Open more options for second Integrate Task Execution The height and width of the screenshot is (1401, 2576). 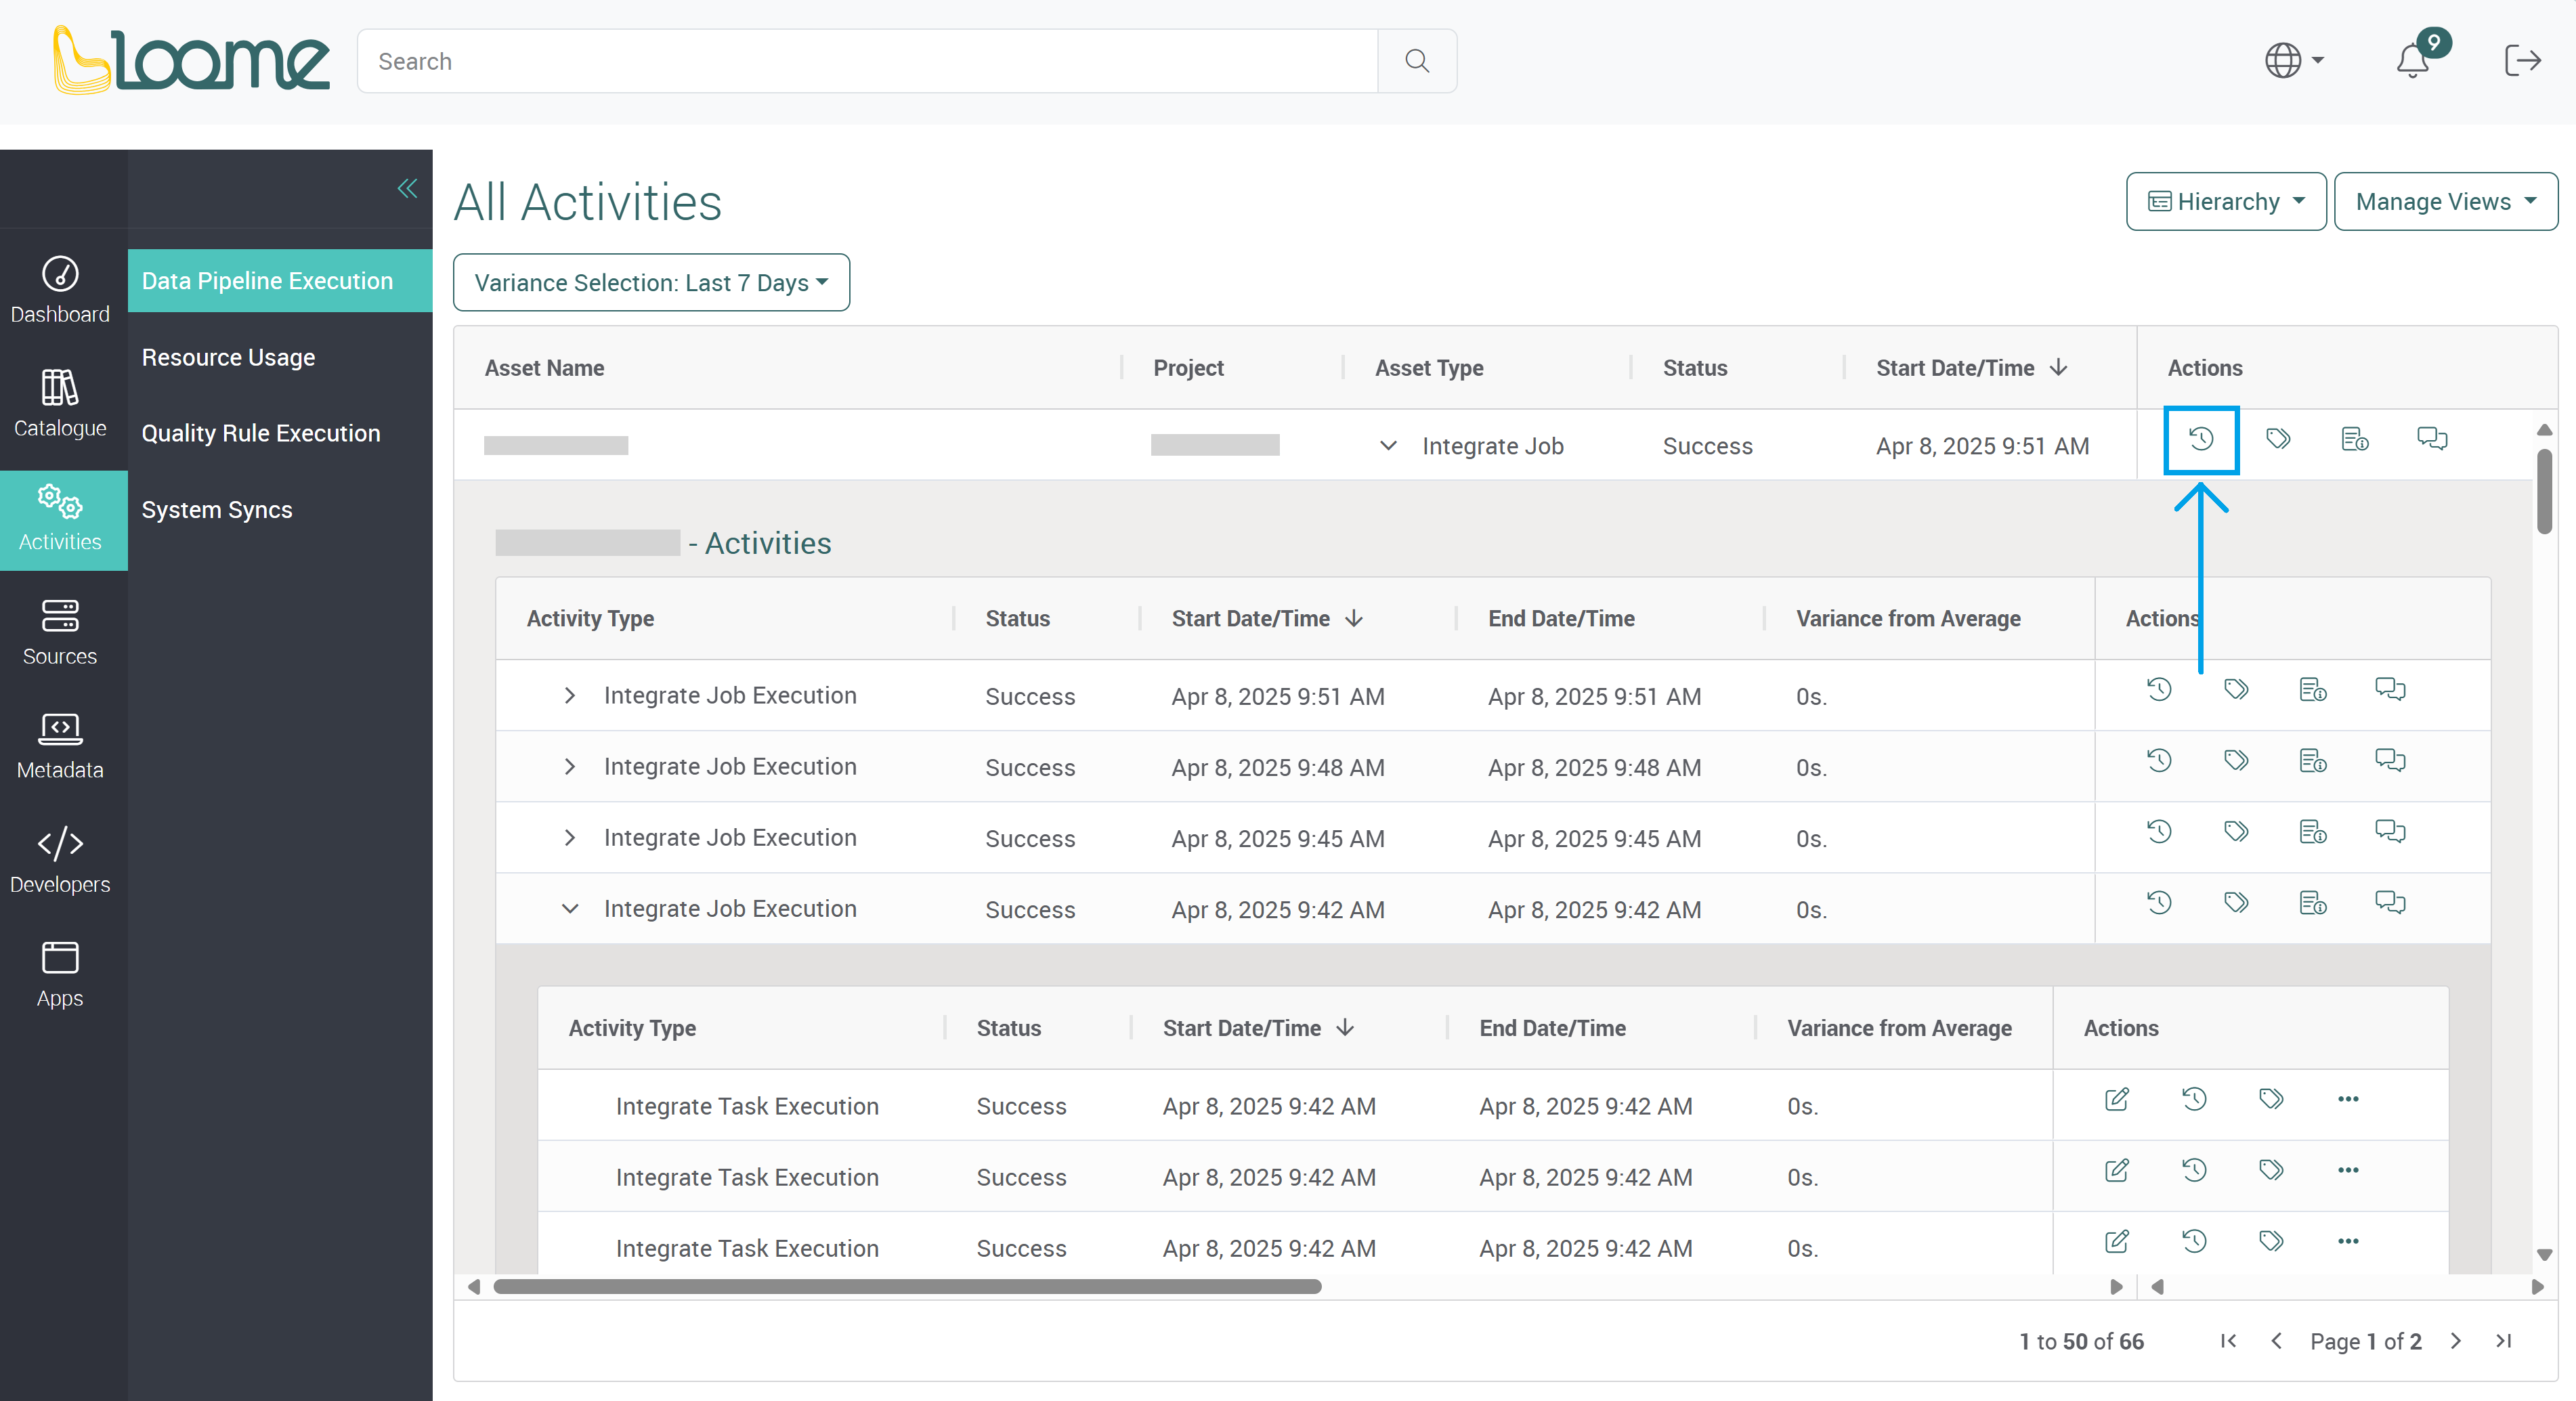(2348, 1170)
